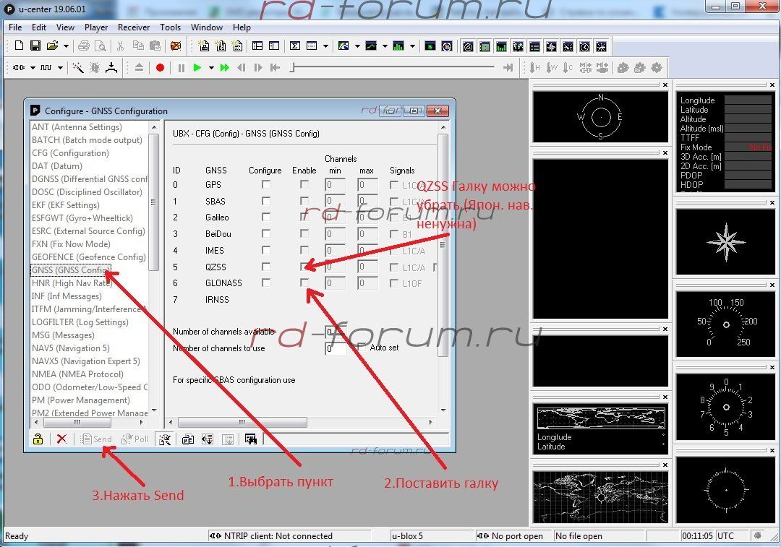Viewport: 781px width, 547px height.
Task: Select MSG (Messages) in message list
Action: [63, 335]
